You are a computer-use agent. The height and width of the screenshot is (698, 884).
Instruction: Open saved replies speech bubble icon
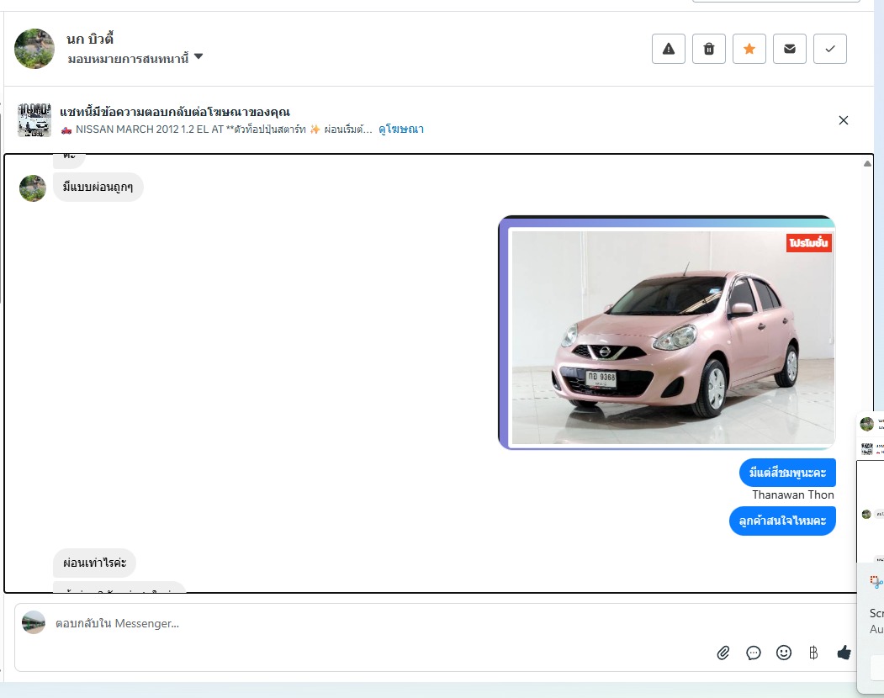[754, 653]
